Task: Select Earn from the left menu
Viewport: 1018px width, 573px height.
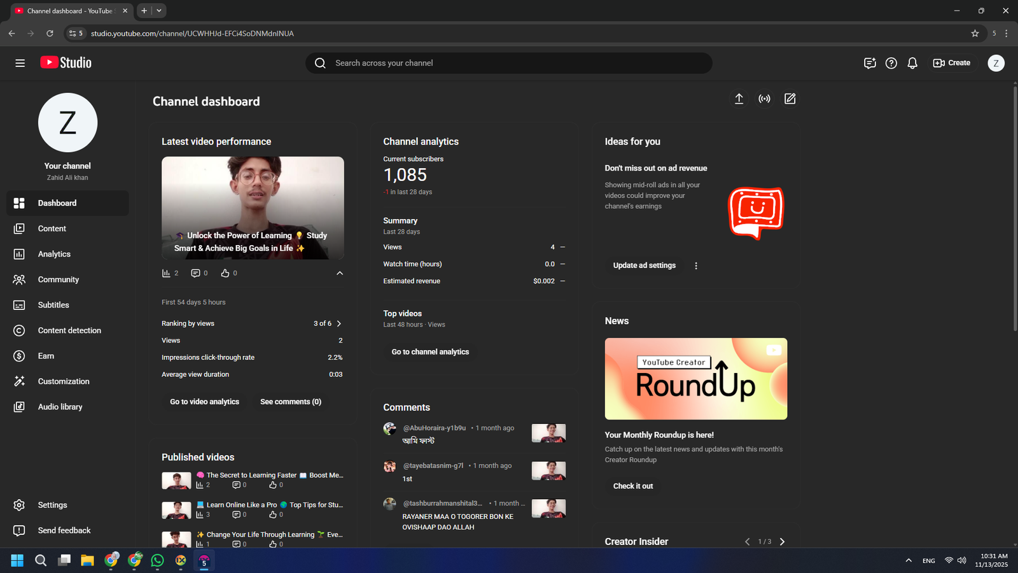Action: [x=46, y=356]
